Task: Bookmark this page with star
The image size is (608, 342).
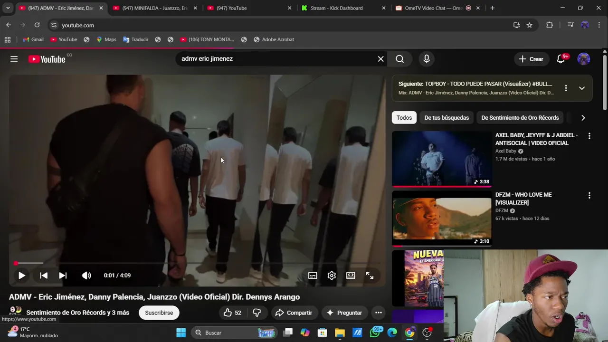Action: click(530, 25)
